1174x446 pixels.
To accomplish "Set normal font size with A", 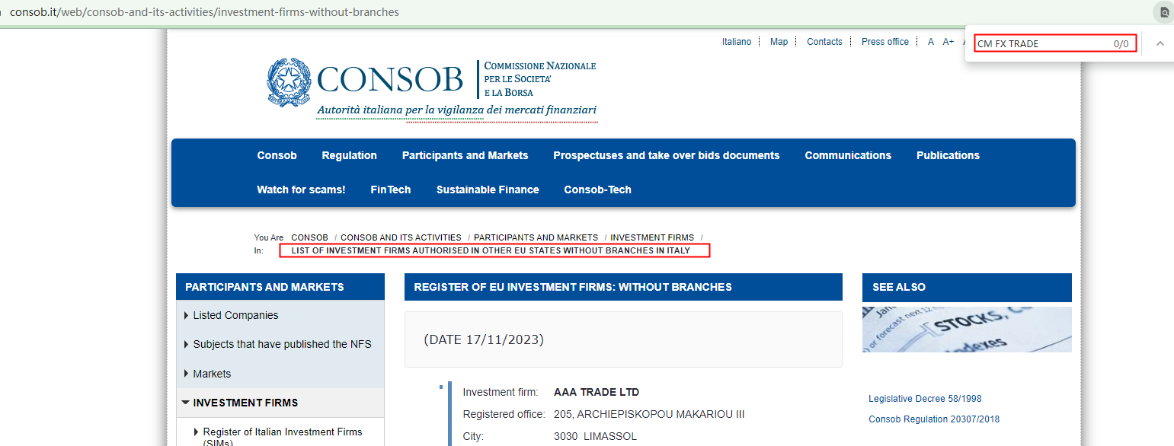I will 931,42.
